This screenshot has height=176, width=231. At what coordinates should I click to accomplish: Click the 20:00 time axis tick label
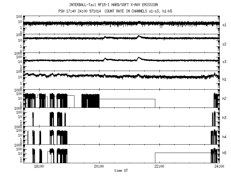click(x=99, y=166)
